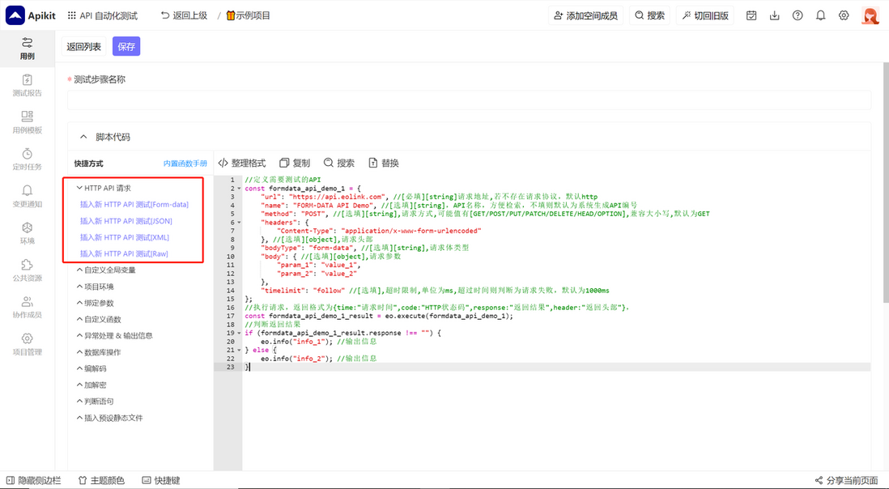Image resolution: width=889 pixels, height=489 pixels.
Task: Expand 自定义函数 group
Action: click(99, 320)
